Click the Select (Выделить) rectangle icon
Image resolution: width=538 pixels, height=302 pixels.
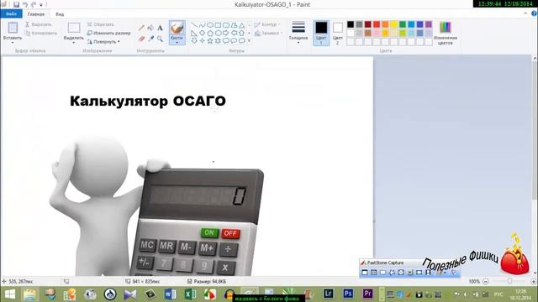pyautogui.click(x=74, y=28)
